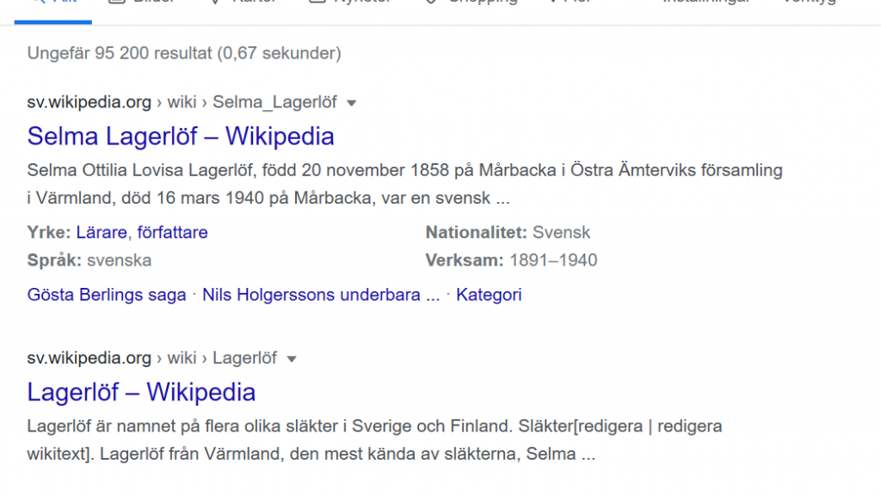Click the sv.wikipedia.org URL above Selma Lagerlöf

(89, 102)
